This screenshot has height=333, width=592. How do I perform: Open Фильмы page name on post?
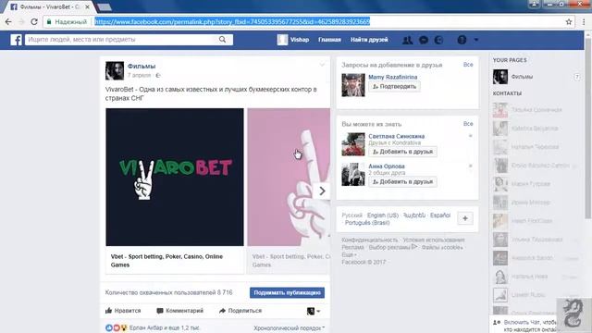pos(142,67)
